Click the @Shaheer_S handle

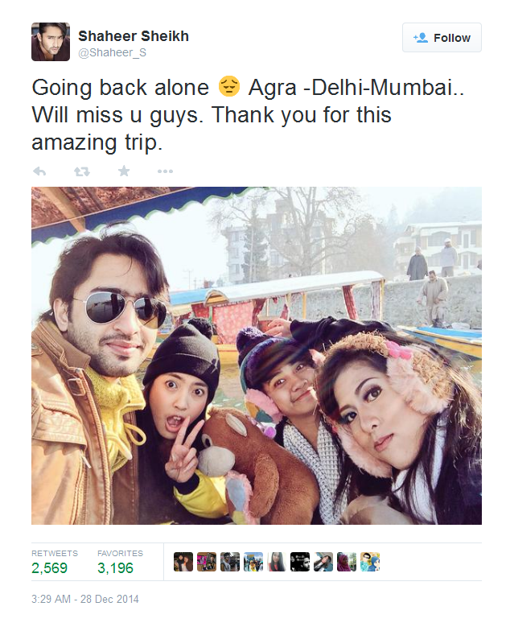point(113,52)
